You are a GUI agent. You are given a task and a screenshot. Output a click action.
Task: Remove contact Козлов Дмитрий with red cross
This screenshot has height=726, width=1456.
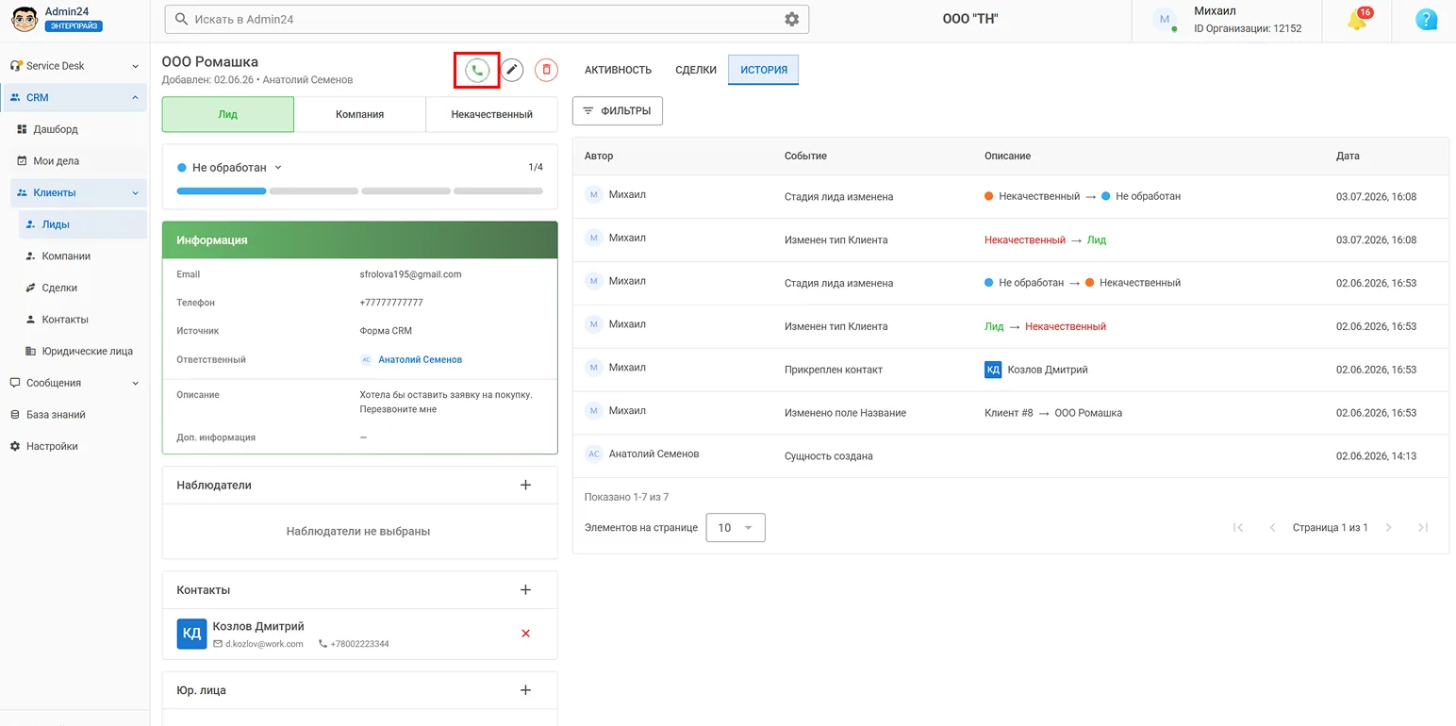[x=526, y=634]
